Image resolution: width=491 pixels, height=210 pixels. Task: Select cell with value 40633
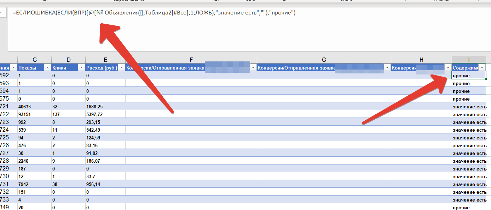pos(34,107)
